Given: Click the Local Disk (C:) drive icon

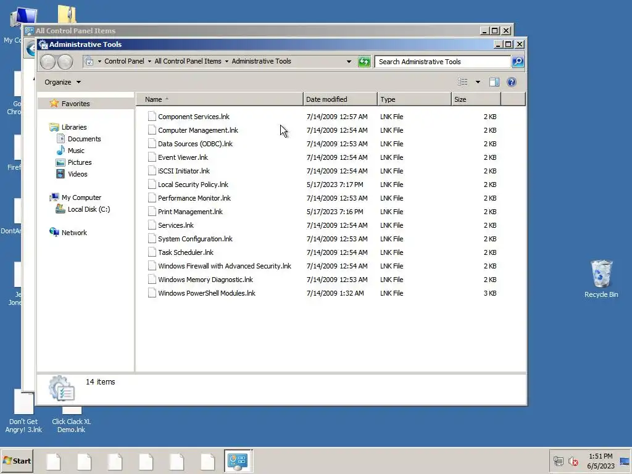Looking at the screenshot, I should 60,209.
